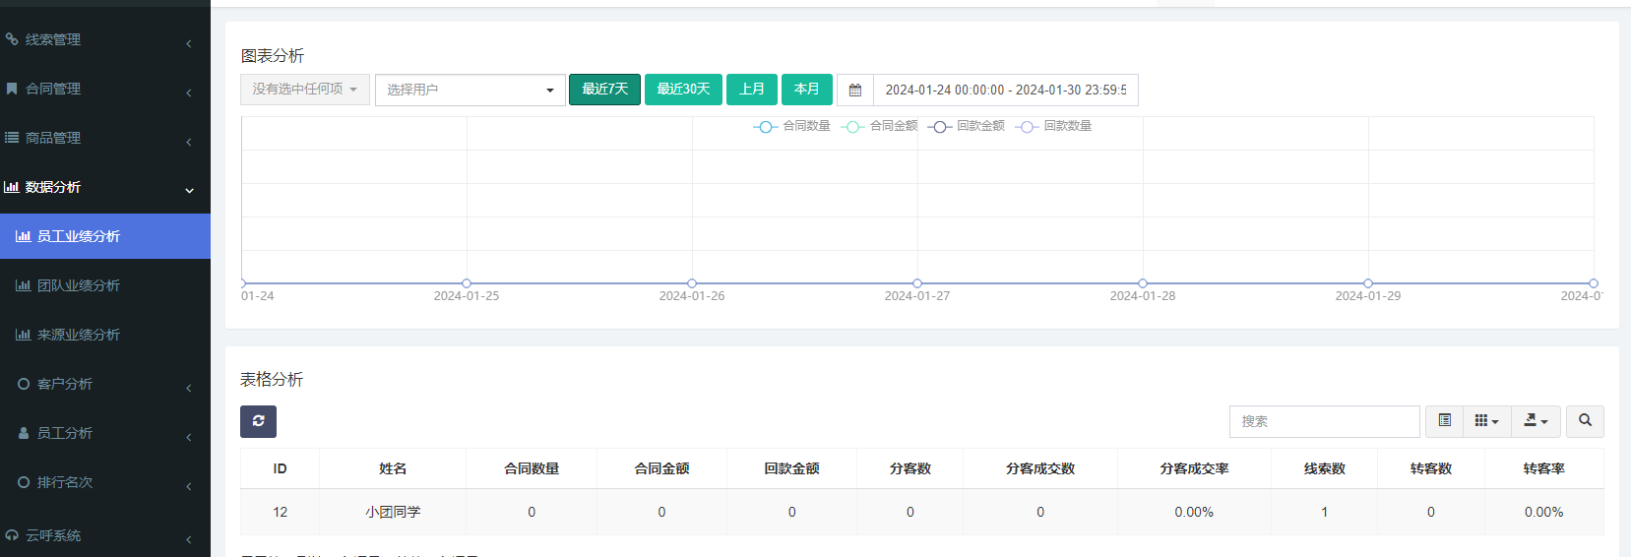
Task: Open the 选择用户 dropdown
Action: click(x=470, y=90)
